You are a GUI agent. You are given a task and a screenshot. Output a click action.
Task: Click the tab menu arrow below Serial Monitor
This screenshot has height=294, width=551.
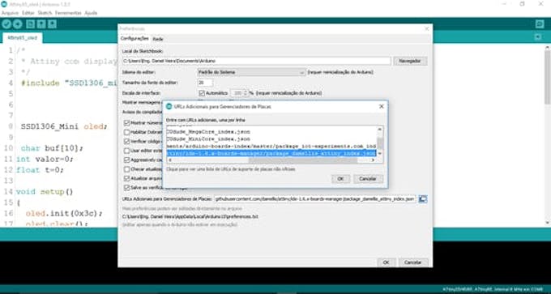(538, 37)
